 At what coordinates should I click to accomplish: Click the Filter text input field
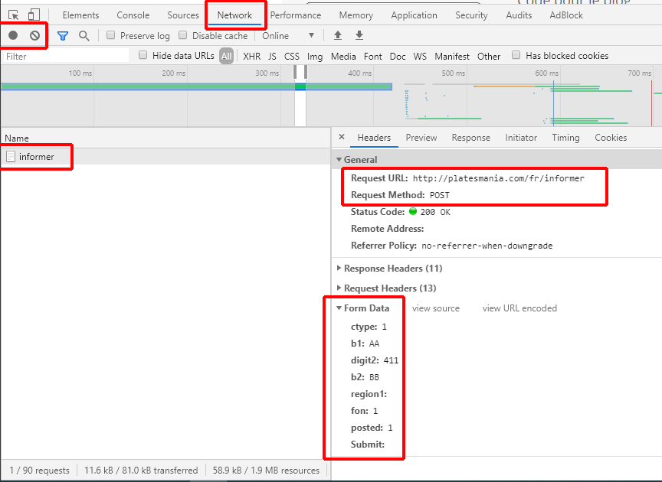pyautogui.click(x=66, y=56)
